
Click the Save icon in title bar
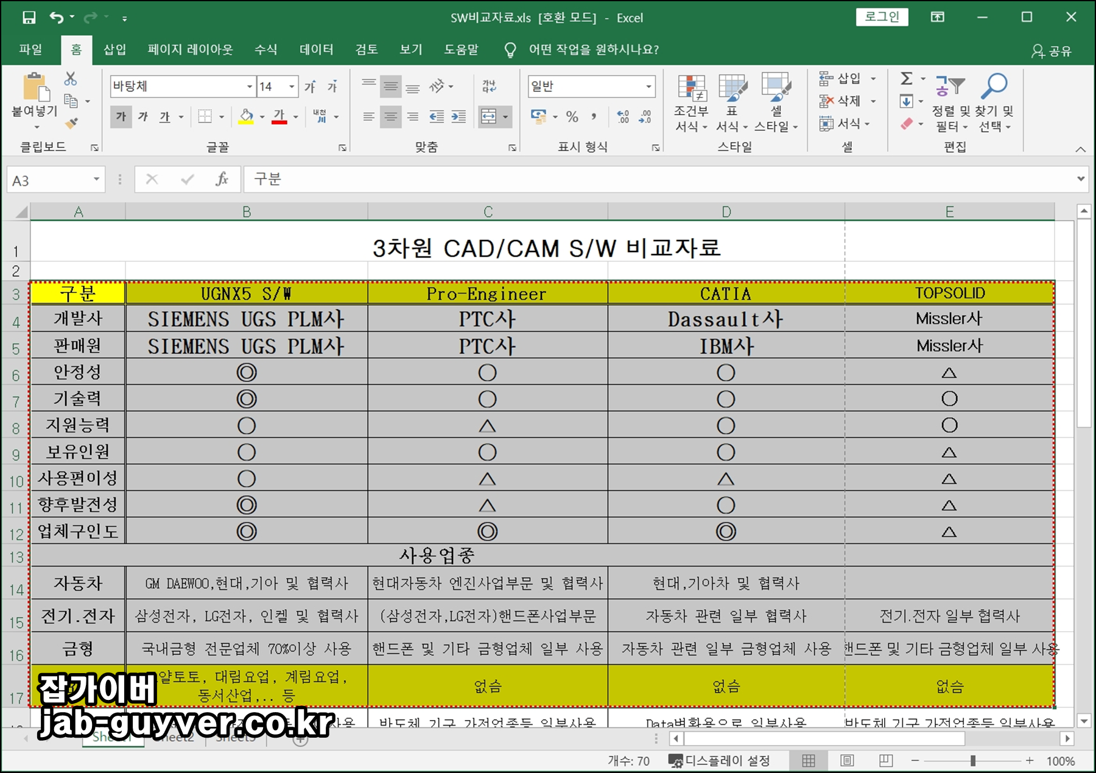(x=29, y=18)
